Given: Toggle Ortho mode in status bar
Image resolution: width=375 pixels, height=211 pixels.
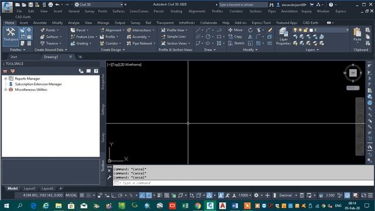Looking at the screenshot, I should coord(113,195).
